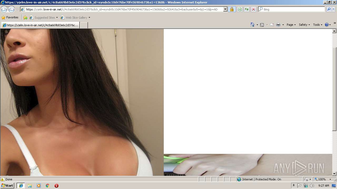Viewport: 337px width, 189px height.
Task: Open the Safety menu
Action: point(304,25)
